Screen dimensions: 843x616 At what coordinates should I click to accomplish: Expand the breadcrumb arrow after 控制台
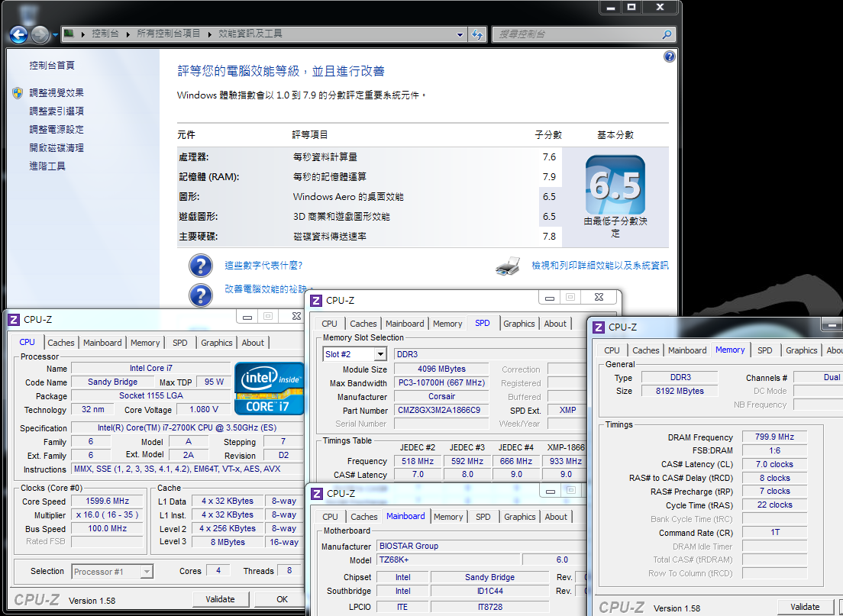pyautogui.click(x=128, y=34)
